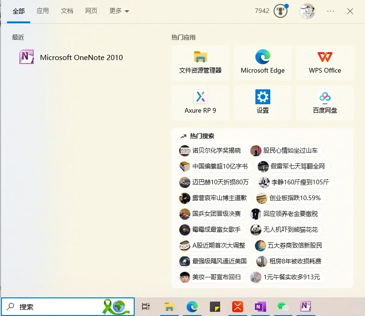The width and height of the screenshot is (365, 316).
Task: Click the Task View icon on the taskbar
Action: coord(146,306)
